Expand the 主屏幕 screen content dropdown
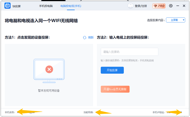Screen dimensions: 190x117 176,20
